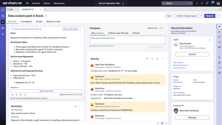The width and height of the screenshot is (222, 125).
Task: Refresh the Now Assist summary
Action: tap(25, 94)
